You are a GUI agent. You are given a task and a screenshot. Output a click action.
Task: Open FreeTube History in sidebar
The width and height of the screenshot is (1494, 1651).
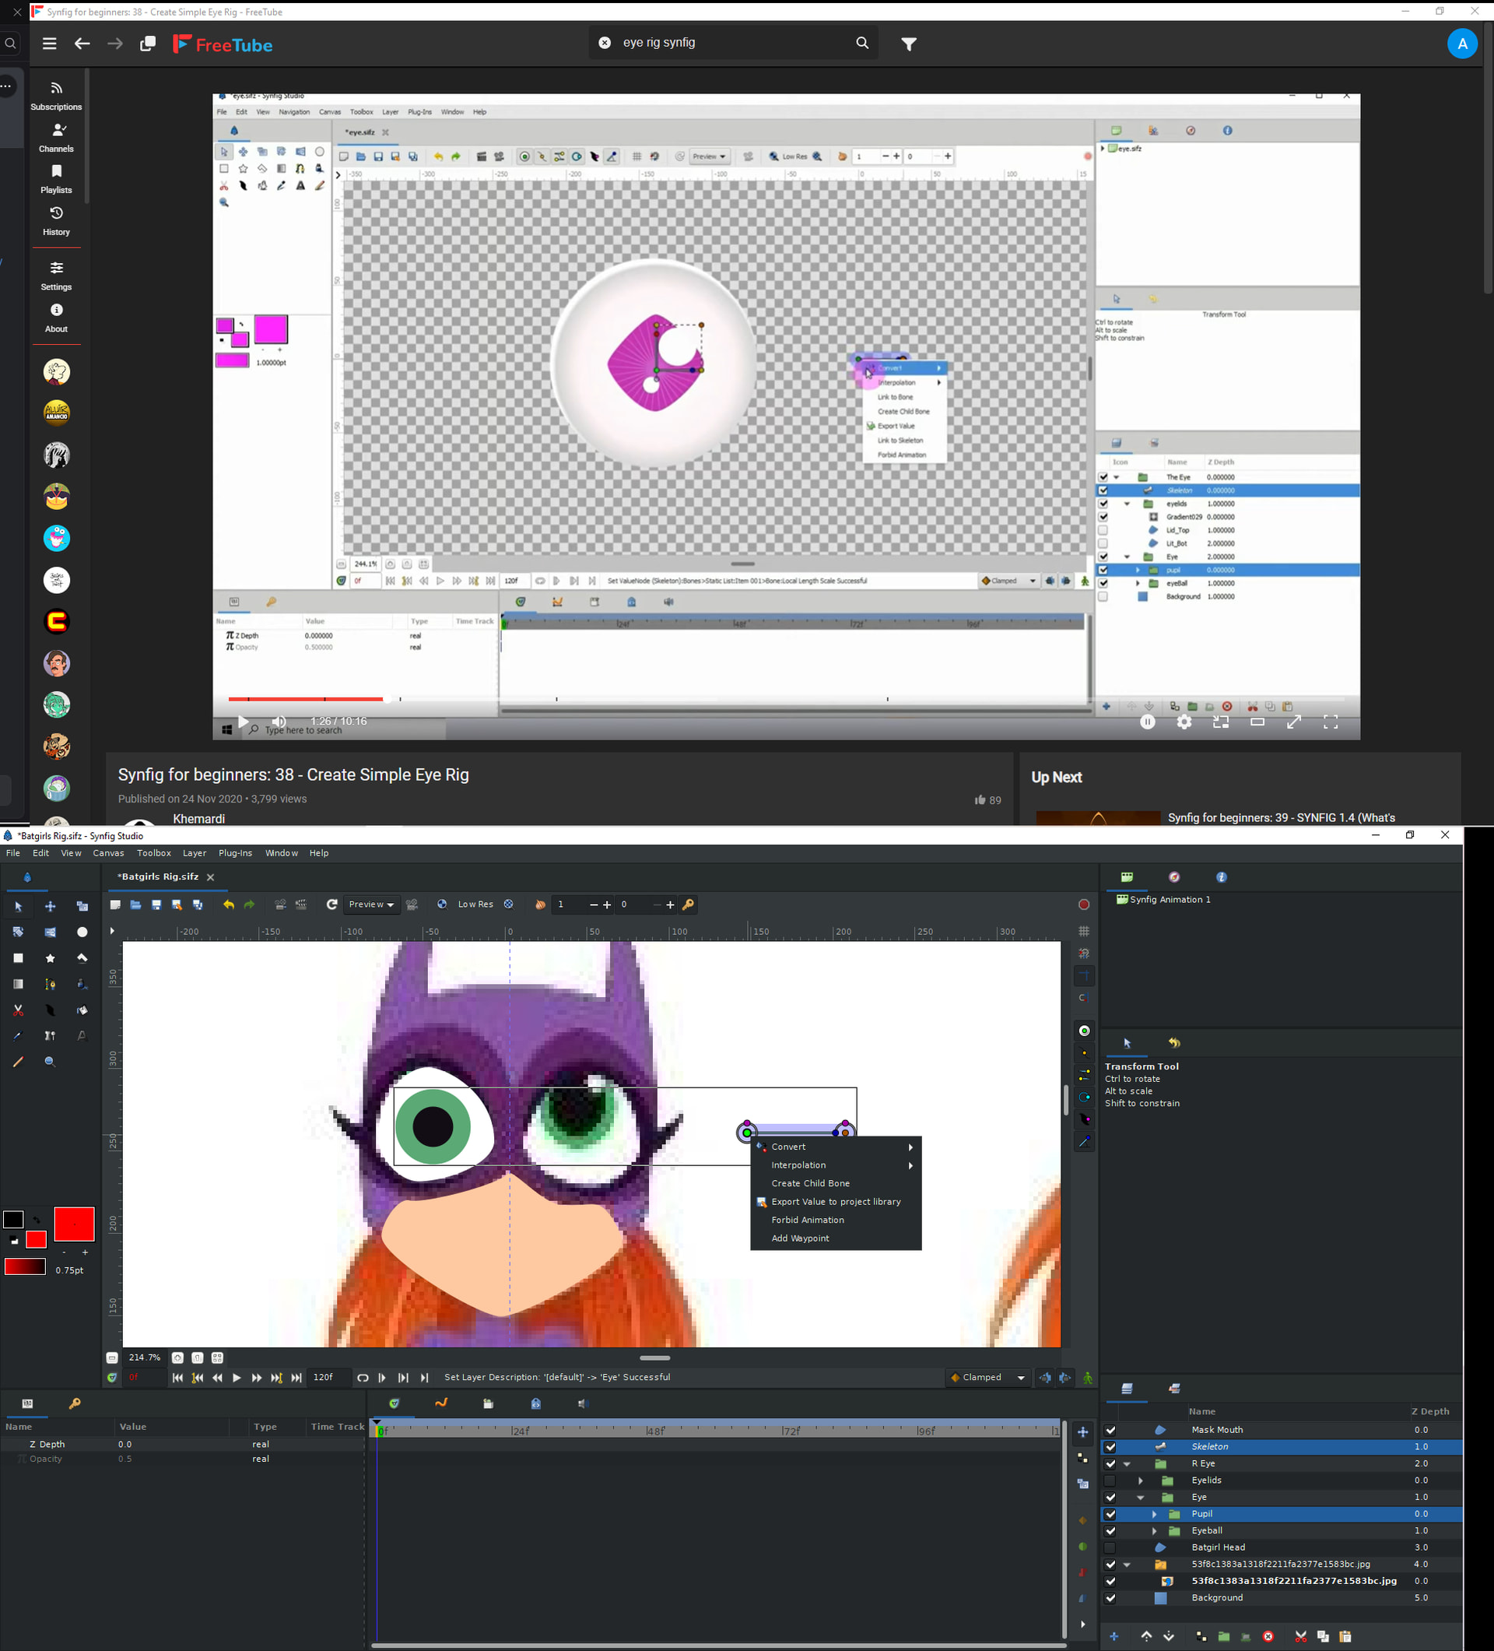point(56,221)
